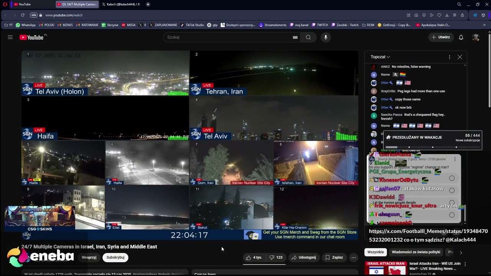Add page to favorites heart icon
The width and height of the screenshot is (491, 276).
(x=439, y=15)
